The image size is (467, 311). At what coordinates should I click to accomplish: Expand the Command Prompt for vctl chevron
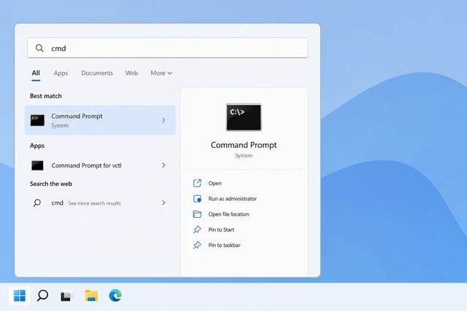163,165
